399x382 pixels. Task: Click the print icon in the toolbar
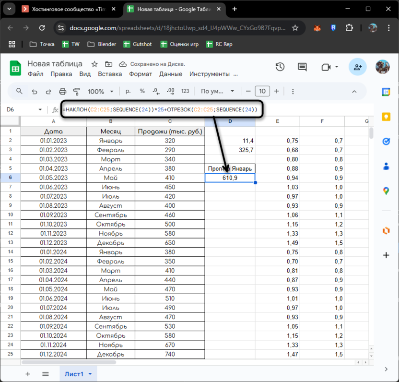[62, 91]
